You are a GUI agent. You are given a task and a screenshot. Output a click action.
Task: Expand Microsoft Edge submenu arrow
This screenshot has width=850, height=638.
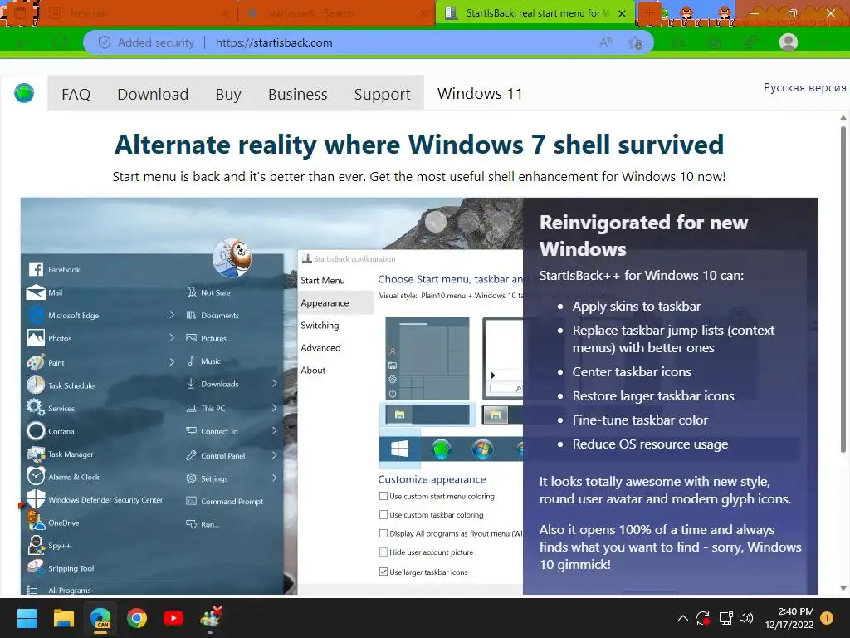[171, 315]
